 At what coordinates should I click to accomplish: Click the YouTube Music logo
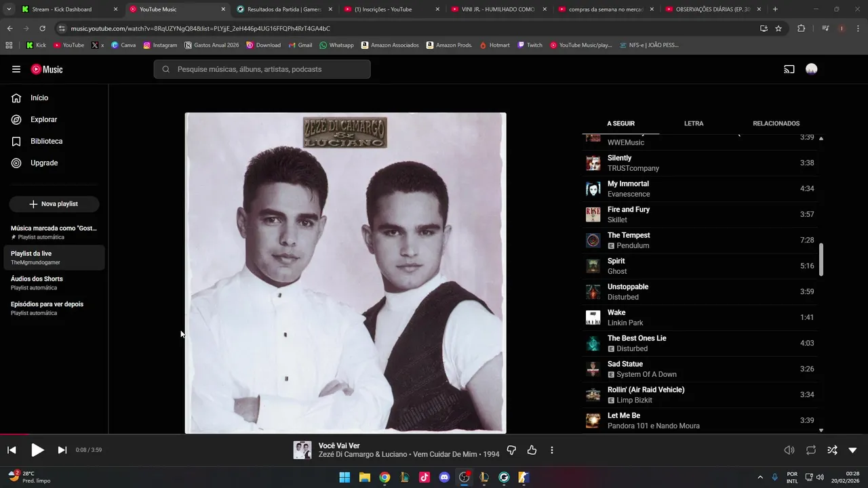(x=47, y=69)
